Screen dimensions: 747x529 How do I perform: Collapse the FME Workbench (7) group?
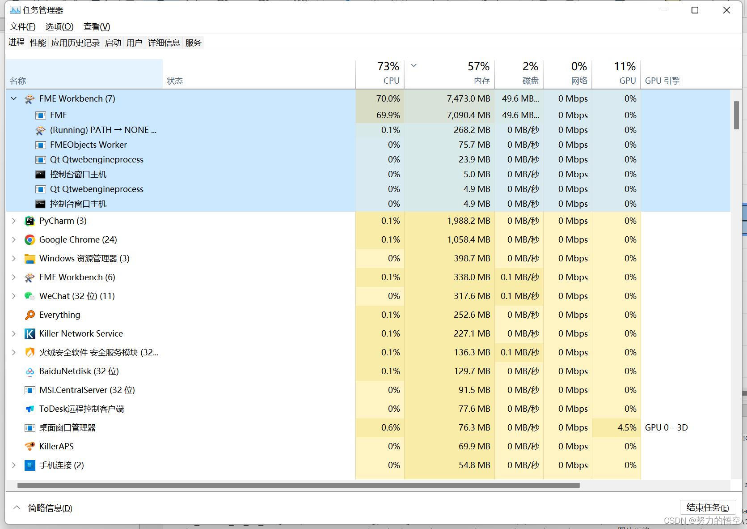pos(14,98)
